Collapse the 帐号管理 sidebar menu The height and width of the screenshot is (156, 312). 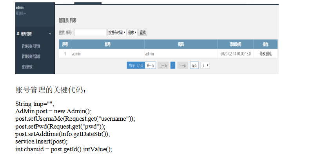click(50, 34)
